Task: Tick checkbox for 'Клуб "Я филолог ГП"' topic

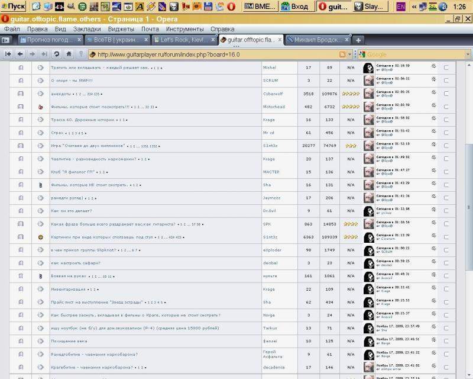Action: click(446, 172)
